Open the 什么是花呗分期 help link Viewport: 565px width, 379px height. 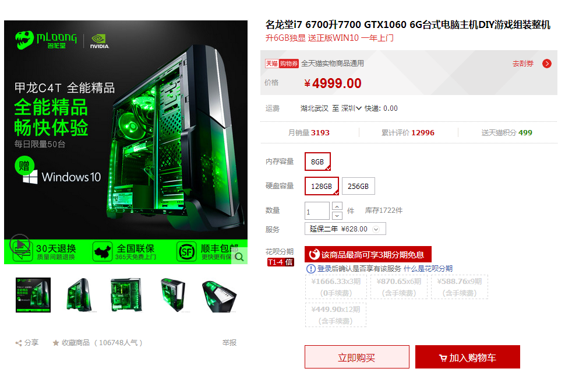pyautogui.click(x=428, y=269)
